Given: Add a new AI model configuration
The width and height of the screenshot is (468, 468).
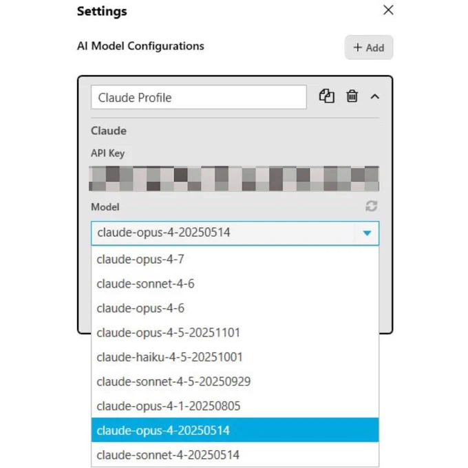Looking at the screenshot, I should (x=369, y=47).
